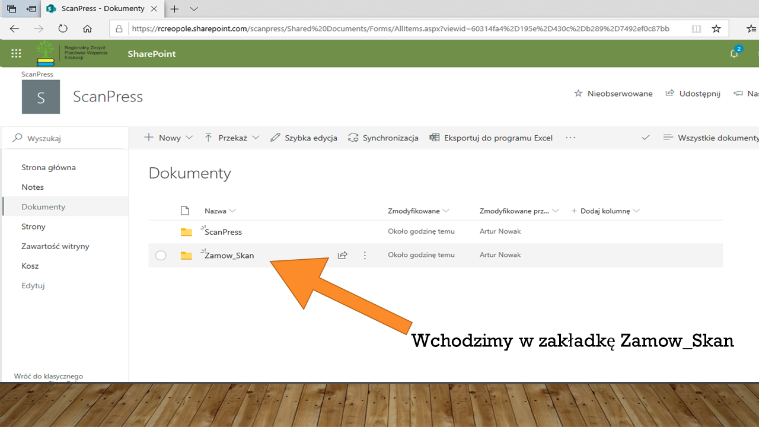Viewport: 759px width, 427px height.
Task: Open the ScanPress folder name
Action: 223,232
